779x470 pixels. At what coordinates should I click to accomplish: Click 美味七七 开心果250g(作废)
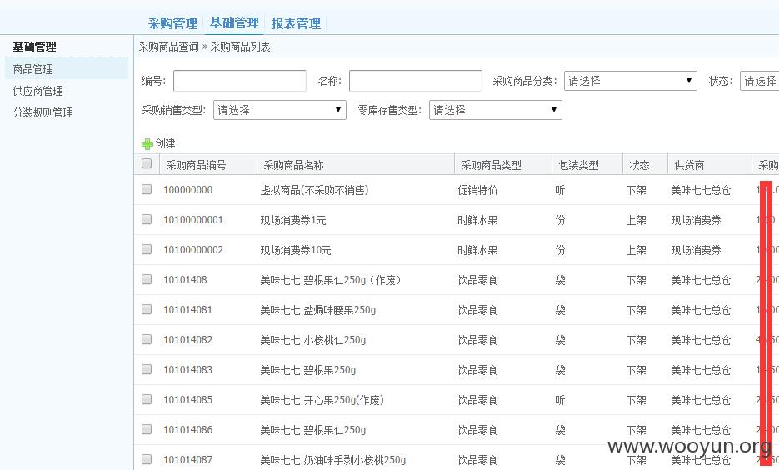pos(322,400)
